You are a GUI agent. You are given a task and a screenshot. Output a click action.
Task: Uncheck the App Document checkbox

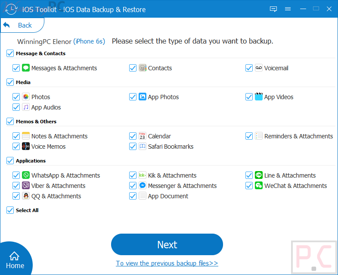coord(133,196)
